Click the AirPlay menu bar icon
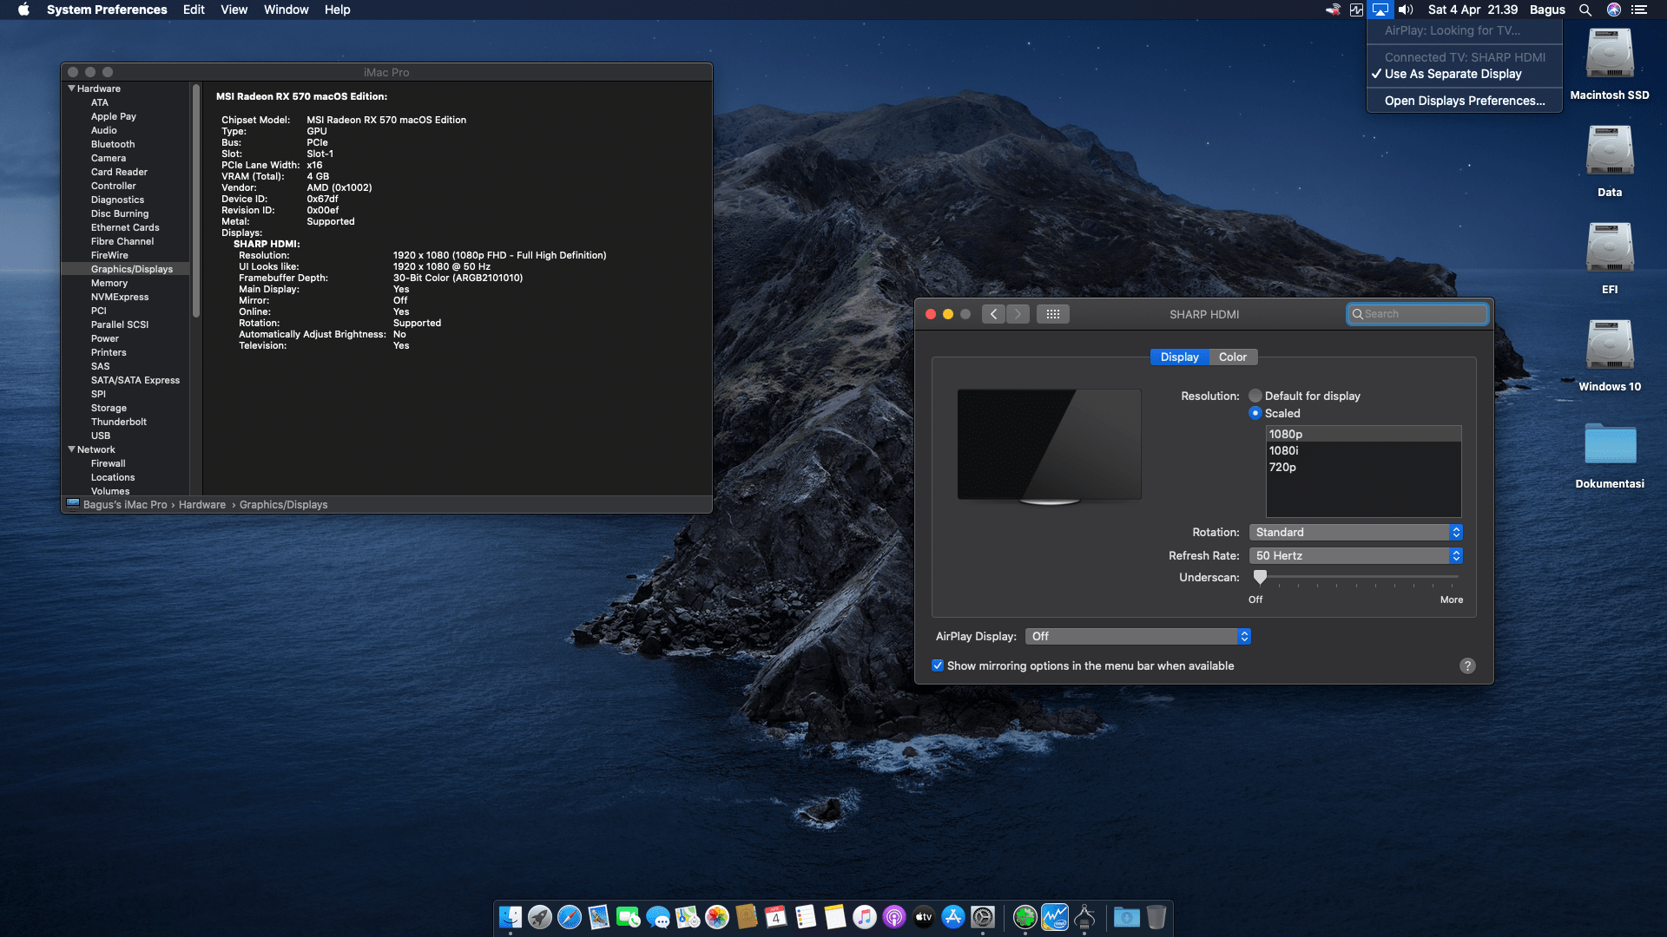 point(1380,10)
